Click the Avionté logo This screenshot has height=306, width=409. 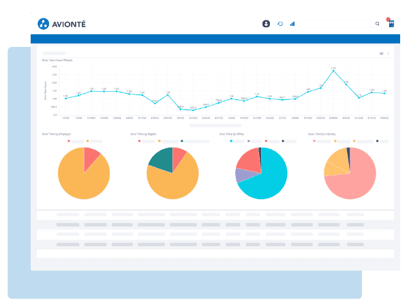(x=61, y=24)
